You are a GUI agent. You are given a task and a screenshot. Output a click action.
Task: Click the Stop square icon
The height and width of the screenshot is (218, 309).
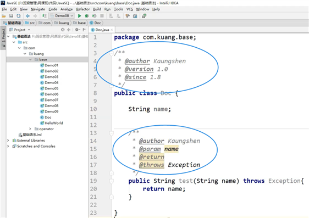pos(102,16)
